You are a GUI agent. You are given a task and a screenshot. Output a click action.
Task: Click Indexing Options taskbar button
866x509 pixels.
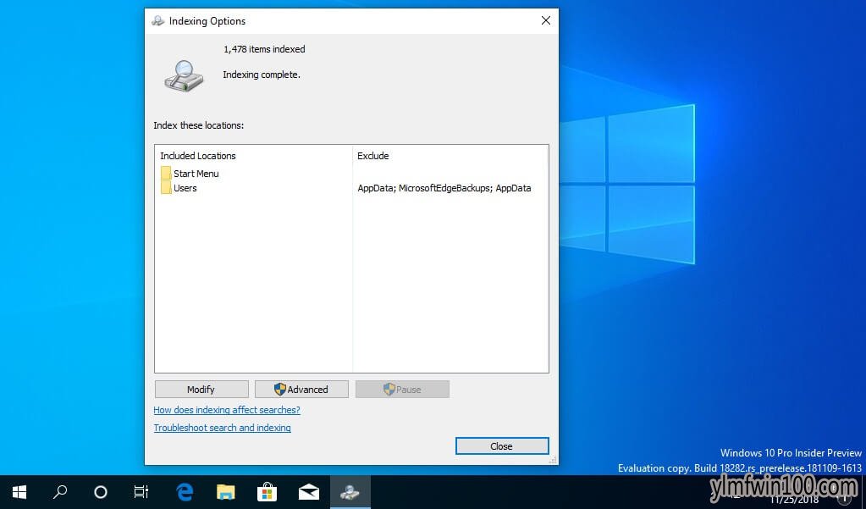pyautogui.click(x=350, y=492)
